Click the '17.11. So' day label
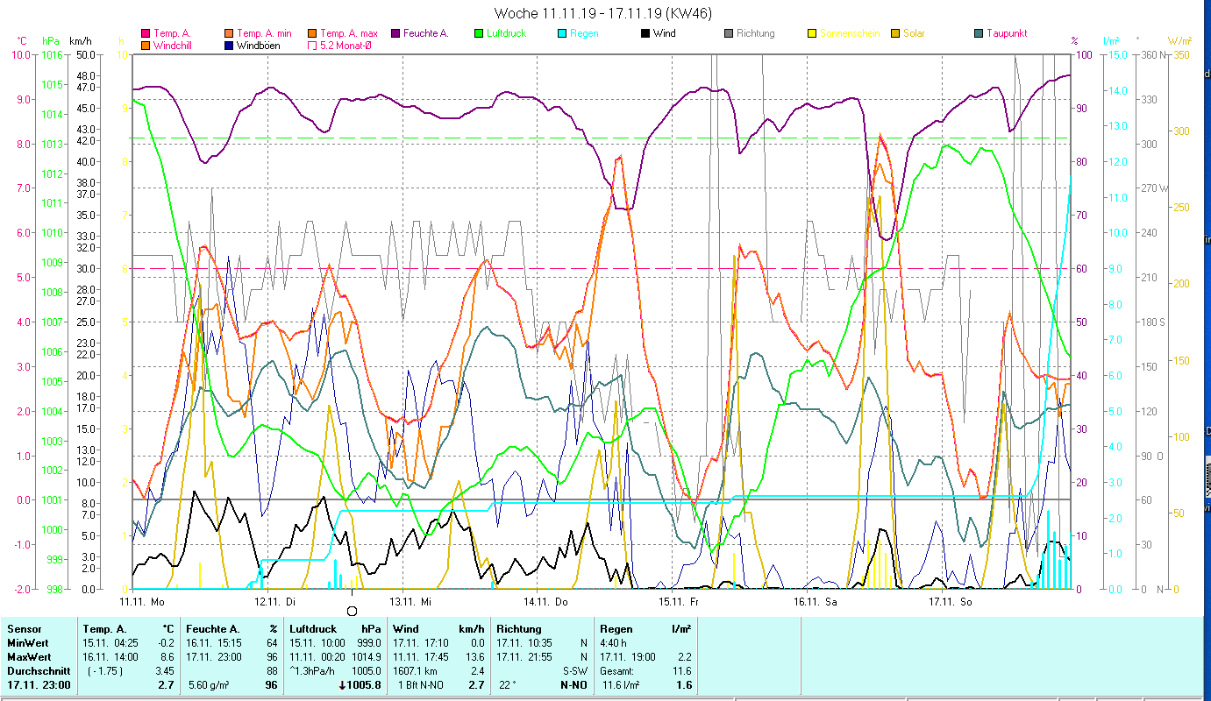The image size is (1211, 701). point(951,601)
